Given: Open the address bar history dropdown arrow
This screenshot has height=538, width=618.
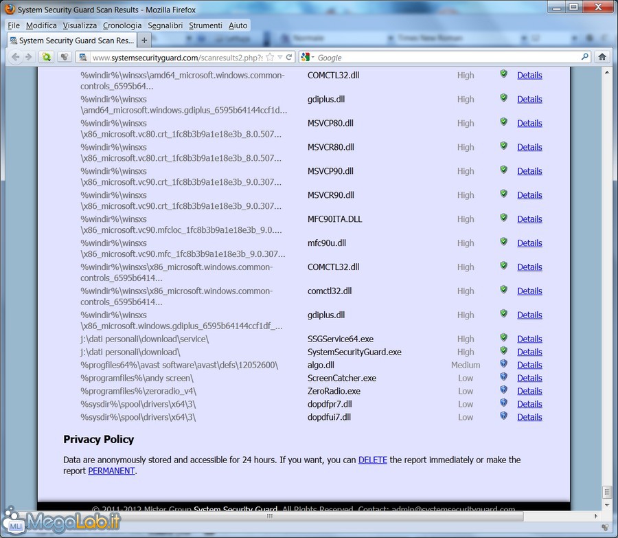Looking at the screenshot, I should 280,57.
